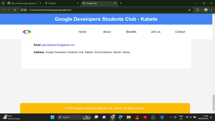Click the address bar URL

click(x=50, y=10)
